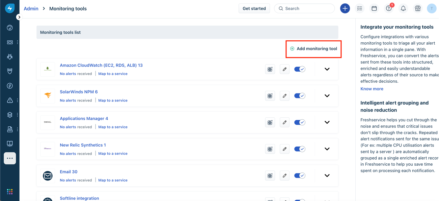Open Softline integration link

tap(79, 198)
